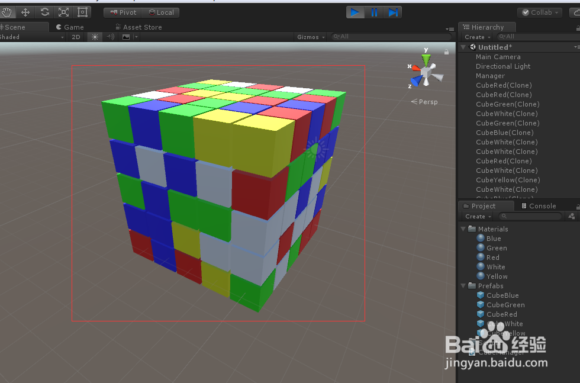This screenshot has height=383, width=580.
Task: Toggle the scene gizmo rotation lock
Action: point(446,52)
